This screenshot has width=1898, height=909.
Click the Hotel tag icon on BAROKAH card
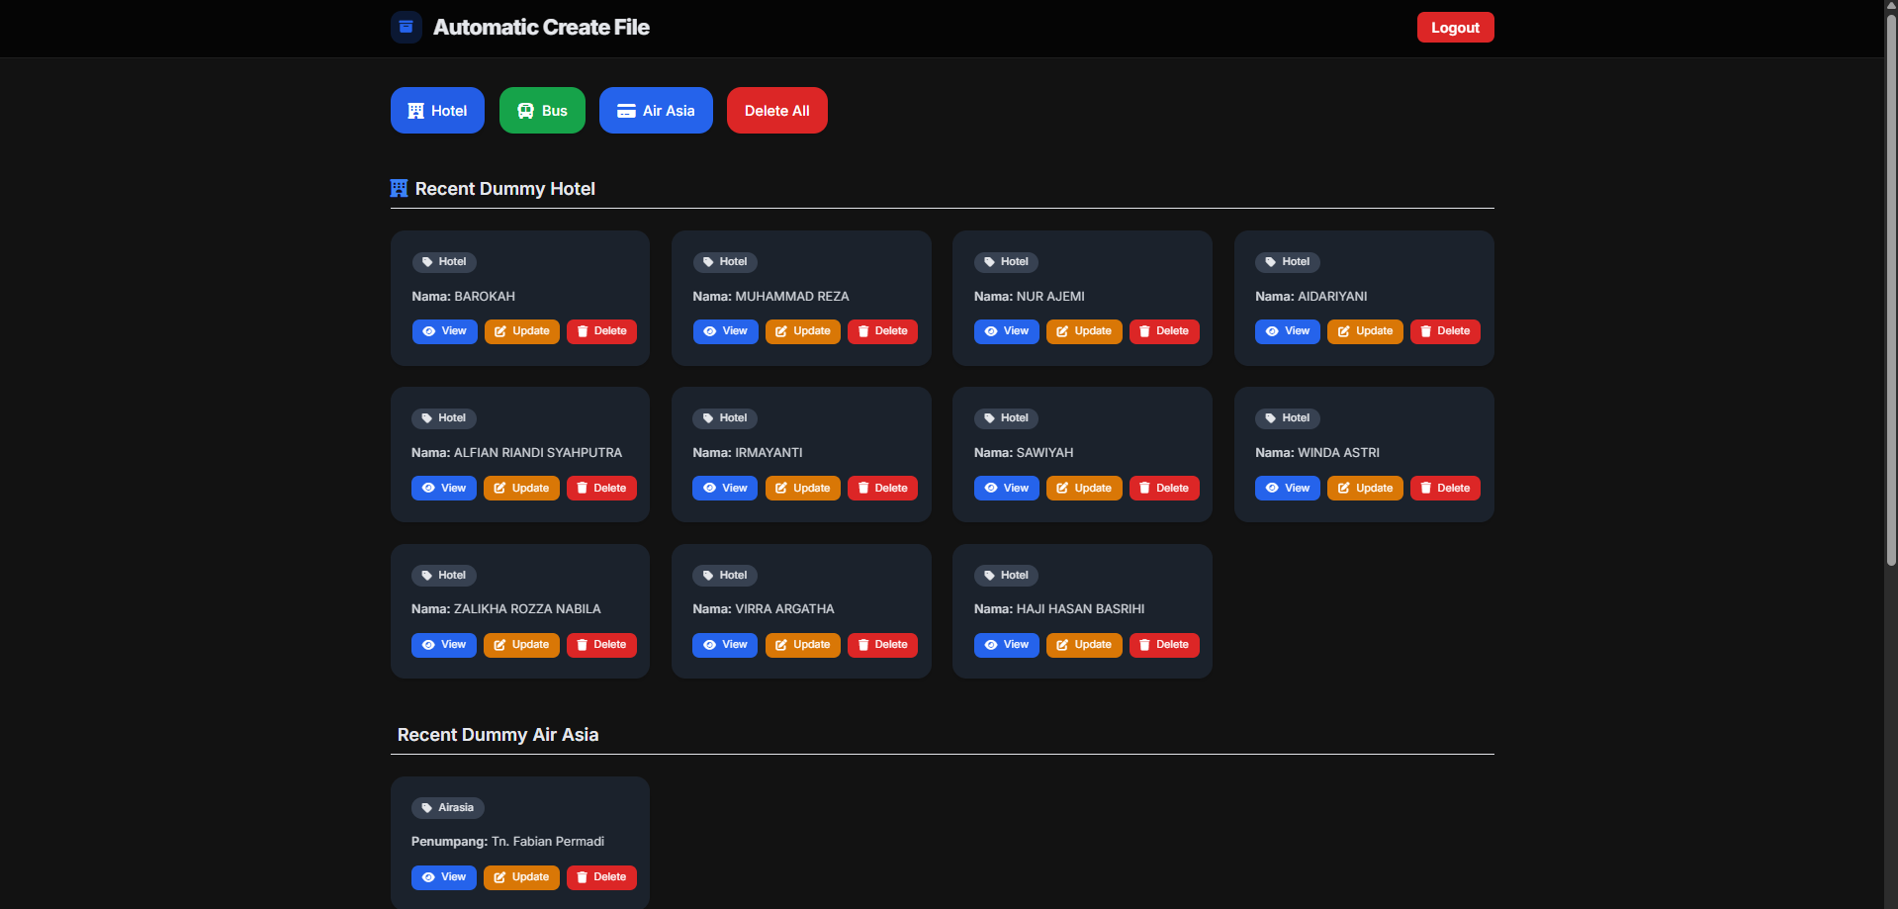pos(427,262)
